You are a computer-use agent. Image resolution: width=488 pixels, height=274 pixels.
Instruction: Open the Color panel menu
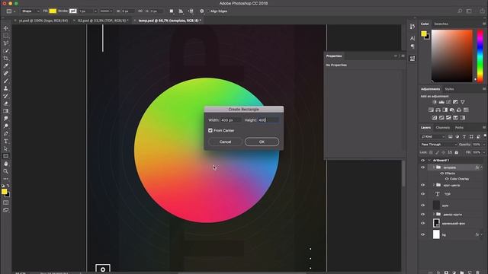[484, 24]
